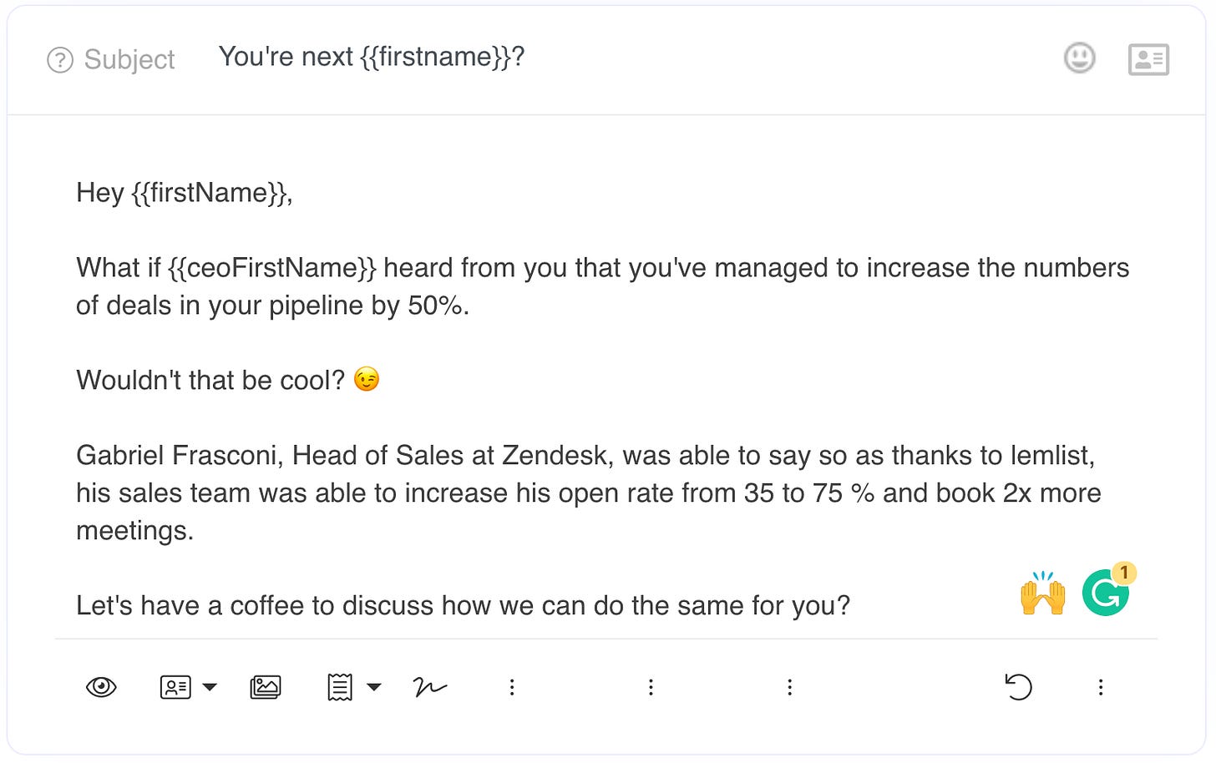This screenshot has height=763, width=1216.
Task: Open the first three-dot menu in the toolbar
Action: [512, 687]
